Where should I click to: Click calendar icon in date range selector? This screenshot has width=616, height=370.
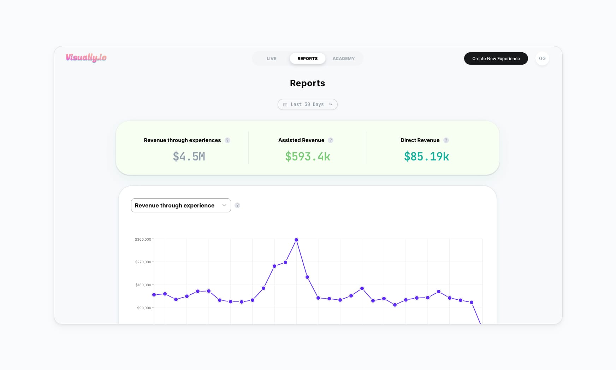[285, 105]
